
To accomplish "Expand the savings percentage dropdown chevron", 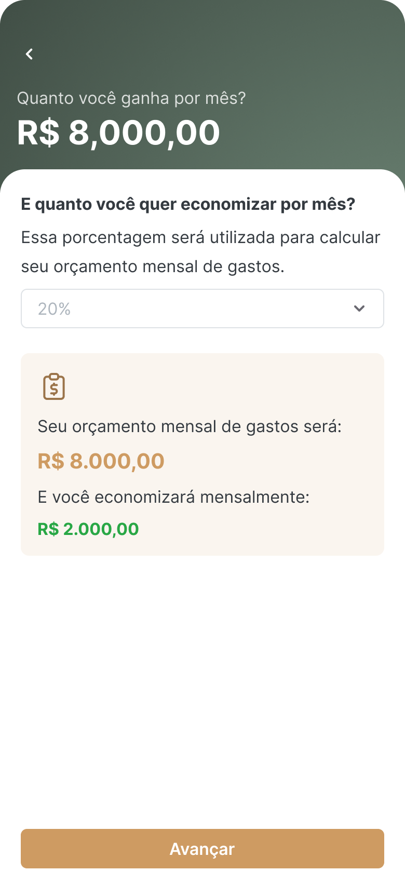I will click(359, 309).
